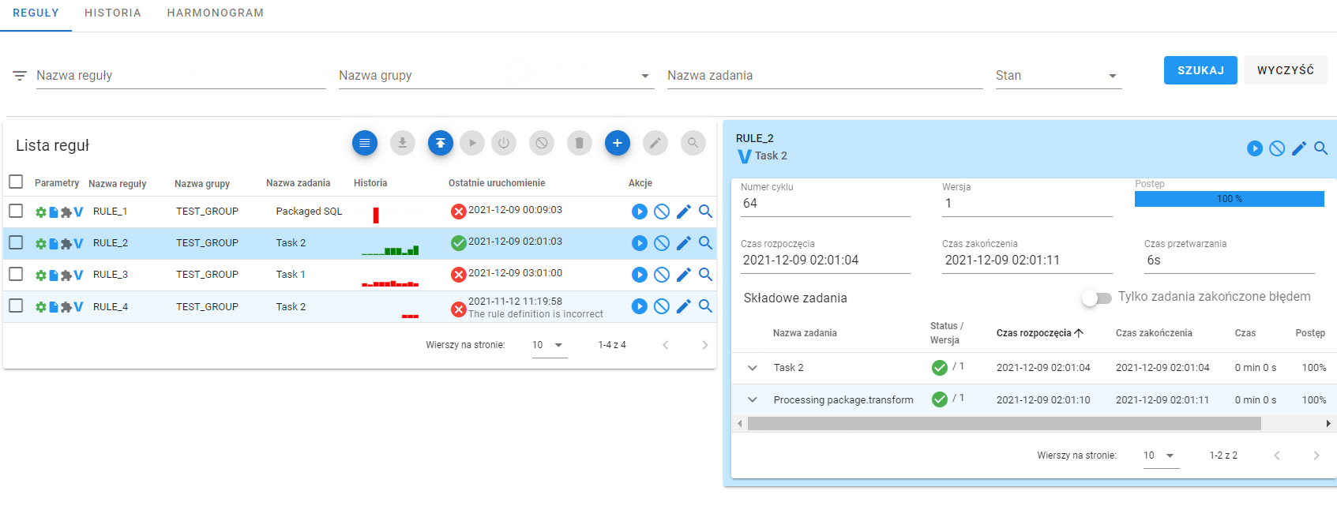Open the Stan dropdown
1337x506 pixels.
click(x=1059, y=76)
